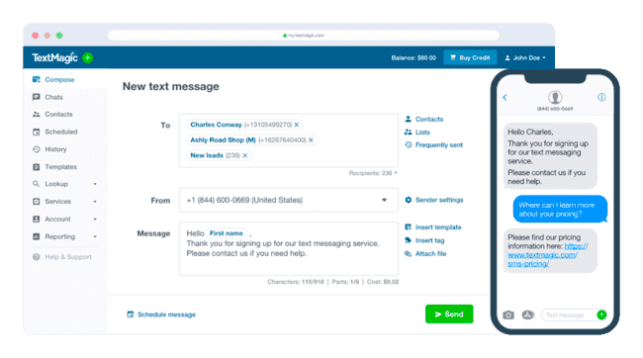The height and width of the screenshot is (358, 643).
Task: Click the Ashly Road Shop (M) recipient name
Action: [x=224, y=140]
